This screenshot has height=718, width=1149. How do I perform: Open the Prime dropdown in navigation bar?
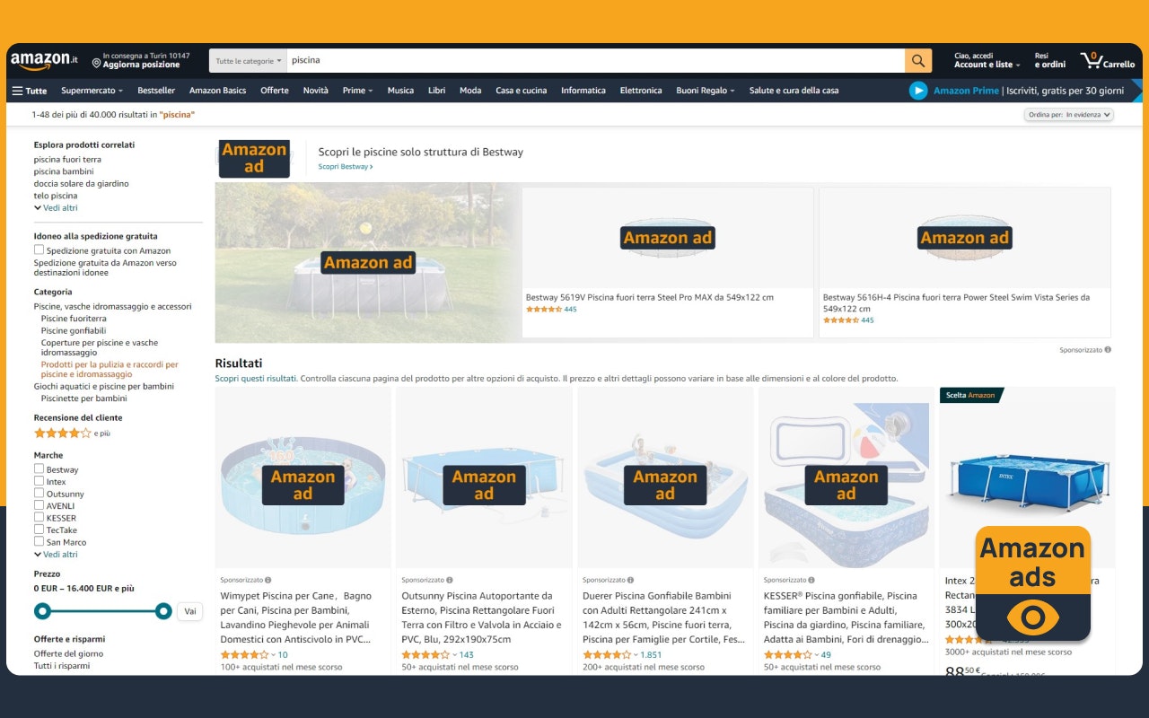tap(357, 91)
